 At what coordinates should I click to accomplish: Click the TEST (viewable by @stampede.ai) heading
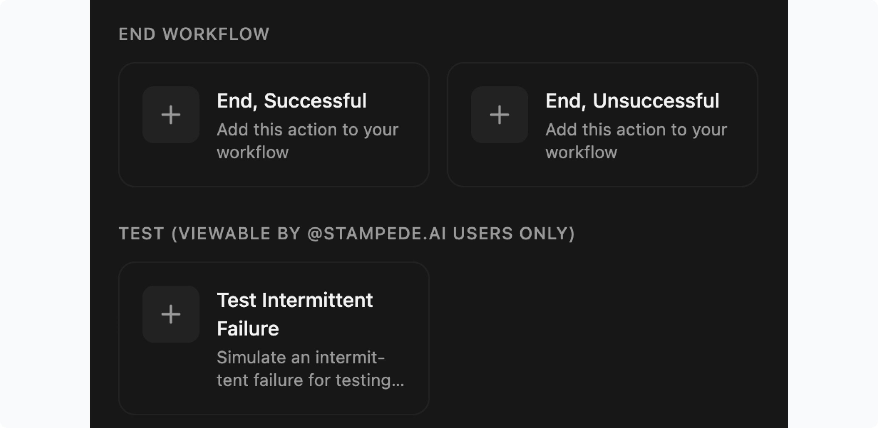(346, 233)
